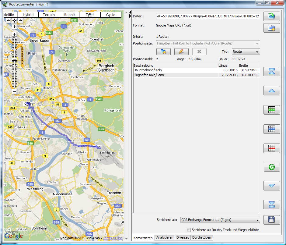
Task: Select the Hauptbahnhof Köln row
Action: (x=197, y=70)
